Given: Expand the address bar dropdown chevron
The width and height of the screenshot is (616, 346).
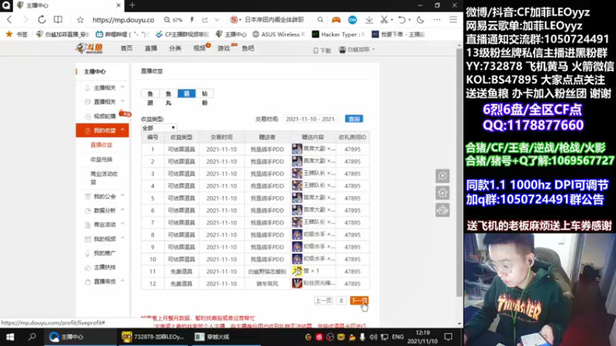Looking at the screenshot, I should point(217,20).
